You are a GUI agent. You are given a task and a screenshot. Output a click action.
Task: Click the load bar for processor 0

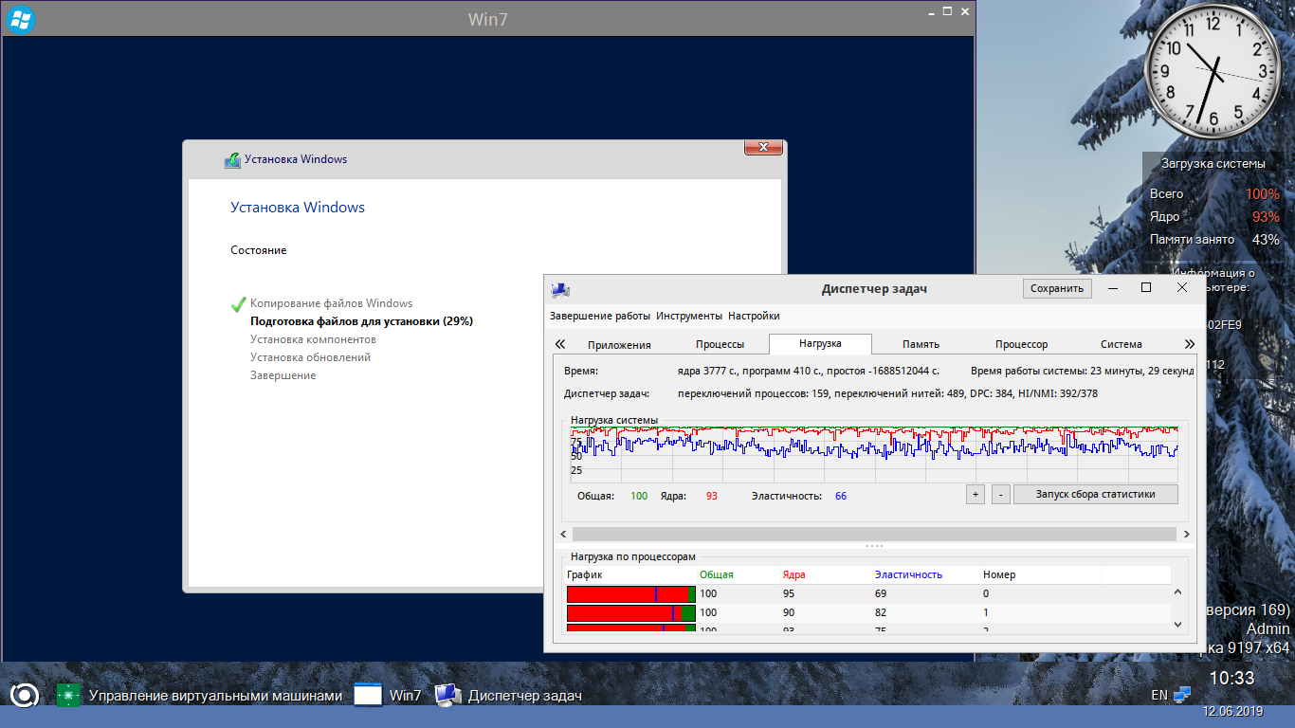tap(631, 594)
